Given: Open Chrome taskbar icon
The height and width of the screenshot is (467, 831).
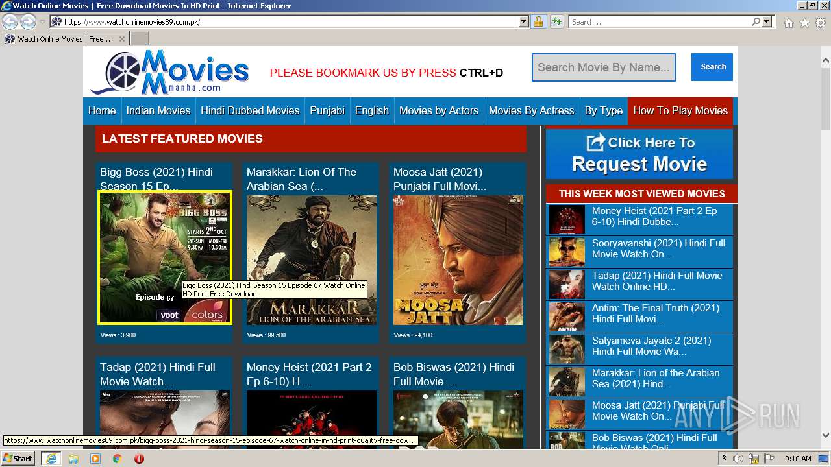Looking at the screenshot, I should 117,459.
